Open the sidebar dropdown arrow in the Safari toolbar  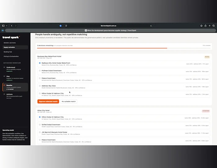pos(7,26)
